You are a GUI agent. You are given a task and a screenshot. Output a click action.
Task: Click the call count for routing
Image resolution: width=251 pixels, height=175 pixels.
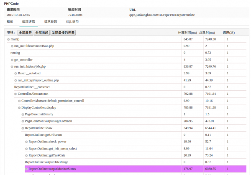(228, 53)
